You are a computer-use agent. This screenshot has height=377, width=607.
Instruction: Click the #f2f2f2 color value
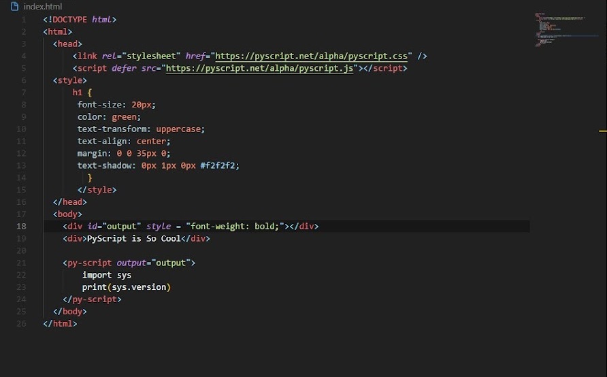[218, 165]
